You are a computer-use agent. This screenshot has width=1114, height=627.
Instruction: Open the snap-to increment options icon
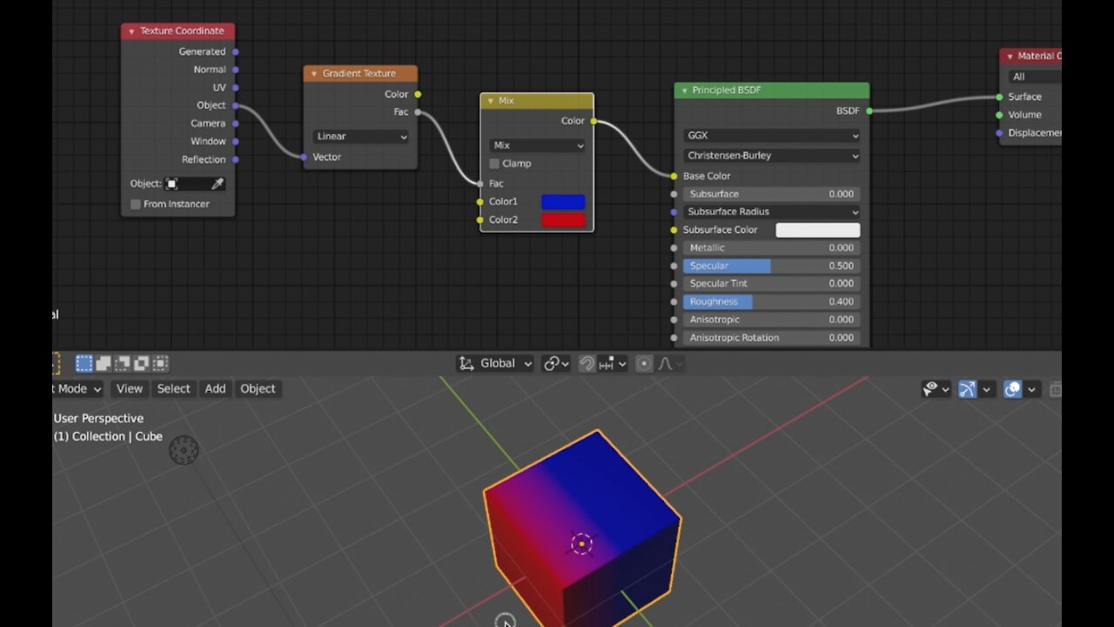[613, 364]
